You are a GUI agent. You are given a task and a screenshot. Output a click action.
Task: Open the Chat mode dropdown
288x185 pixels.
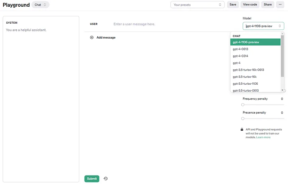tap(40, 5)
